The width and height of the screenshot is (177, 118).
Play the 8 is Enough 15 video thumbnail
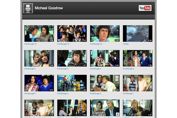pos(39,33)
